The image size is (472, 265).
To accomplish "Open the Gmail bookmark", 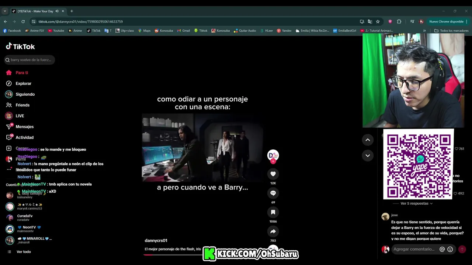I will click(x=183, y=31).
